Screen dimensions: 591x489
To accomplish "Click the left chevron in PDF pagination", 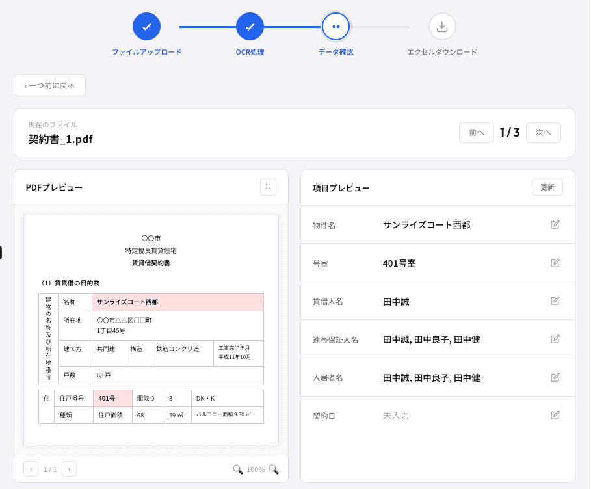I will coord(31,469).
